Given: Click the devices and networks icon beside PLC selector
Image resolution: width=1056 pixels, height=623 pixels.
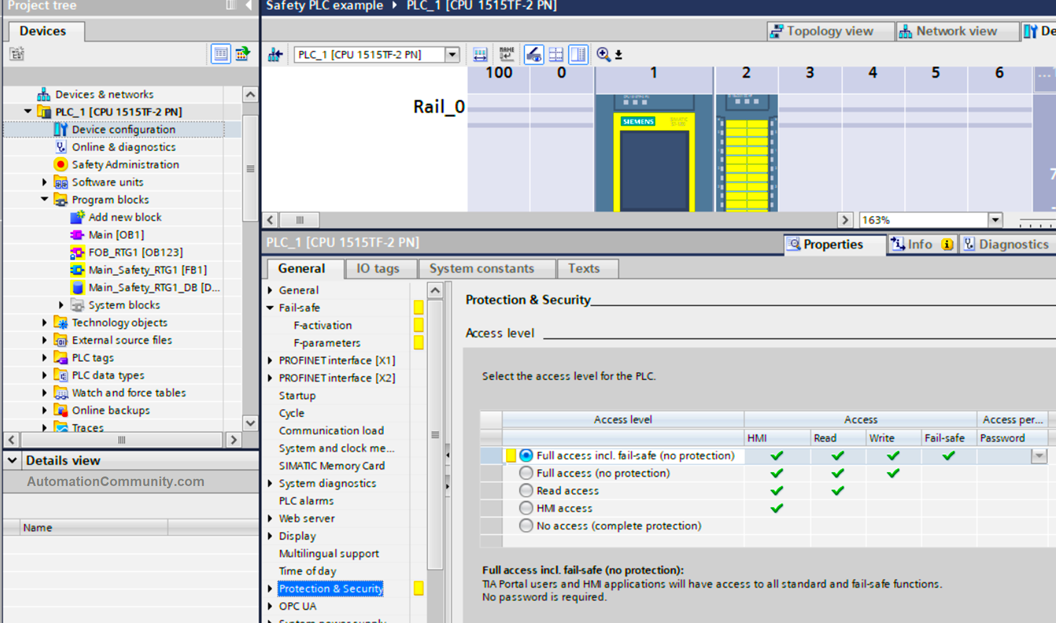Looking at the screenshot, I should (x=275, y=54).
